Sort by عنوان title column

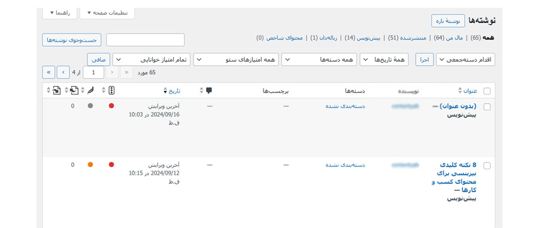coord(470,91)
